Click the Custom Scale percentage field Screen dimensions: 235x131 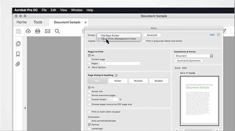tap(113, 100)
